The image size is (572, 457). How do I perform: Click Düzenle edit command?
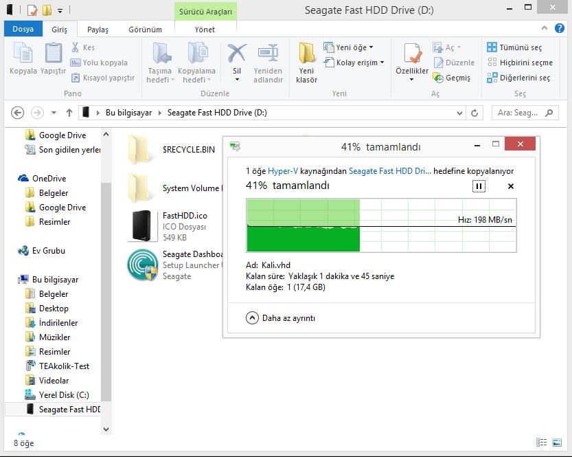454,63
